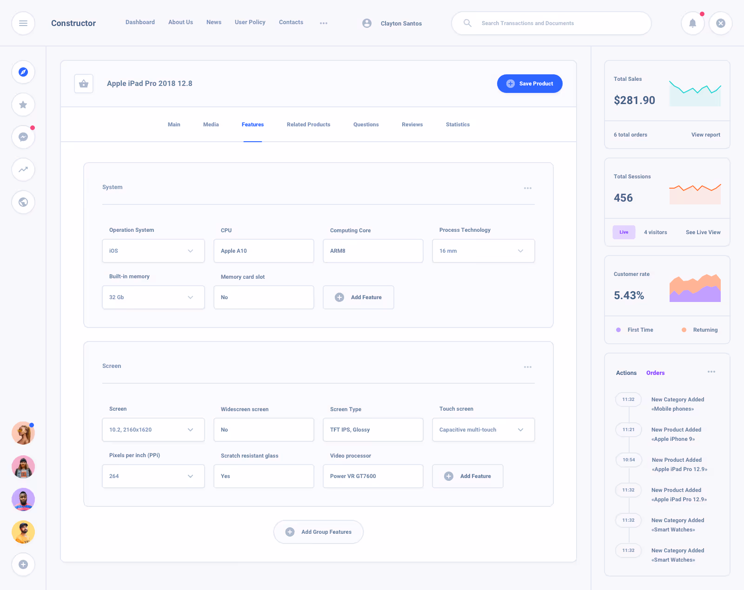Open the compass explore icon in sidebar

coord(23,72)
